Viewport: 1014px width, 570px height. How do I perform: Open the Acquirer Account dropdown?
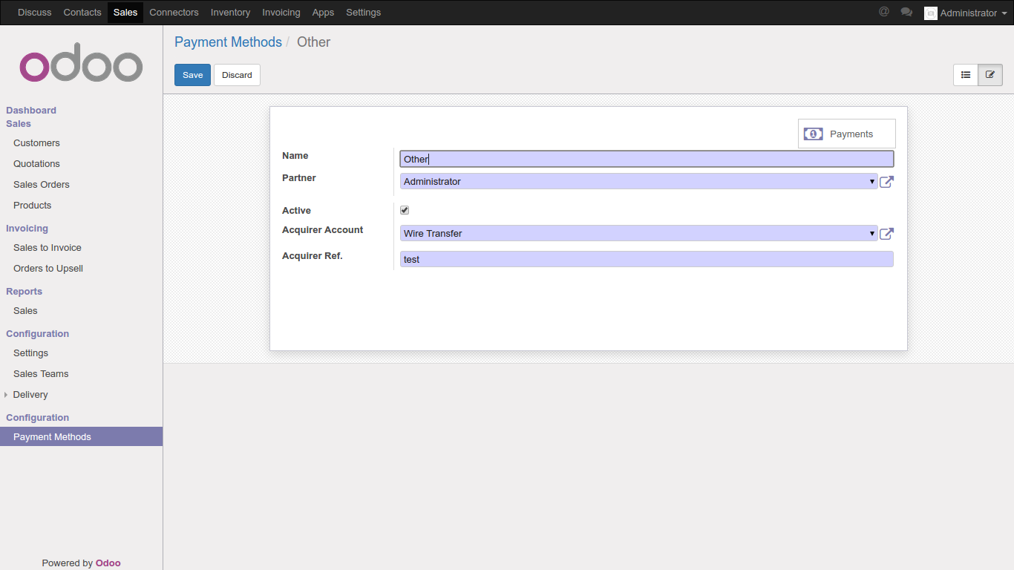coord(638,233)
